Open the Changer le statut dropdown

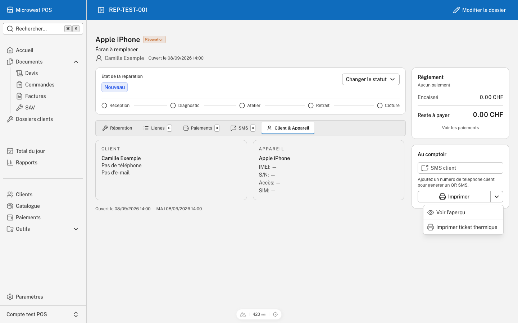(x=371, y=79)
